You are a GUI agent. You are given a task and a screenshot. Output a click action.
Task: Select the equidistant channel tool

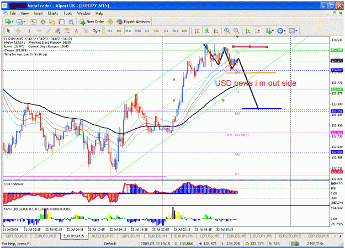coord(57,31)
